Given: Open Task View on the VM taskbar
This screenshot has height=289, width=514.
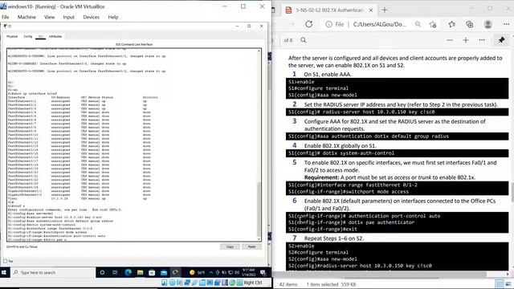Looking at the screenshot, I should 115,273.
